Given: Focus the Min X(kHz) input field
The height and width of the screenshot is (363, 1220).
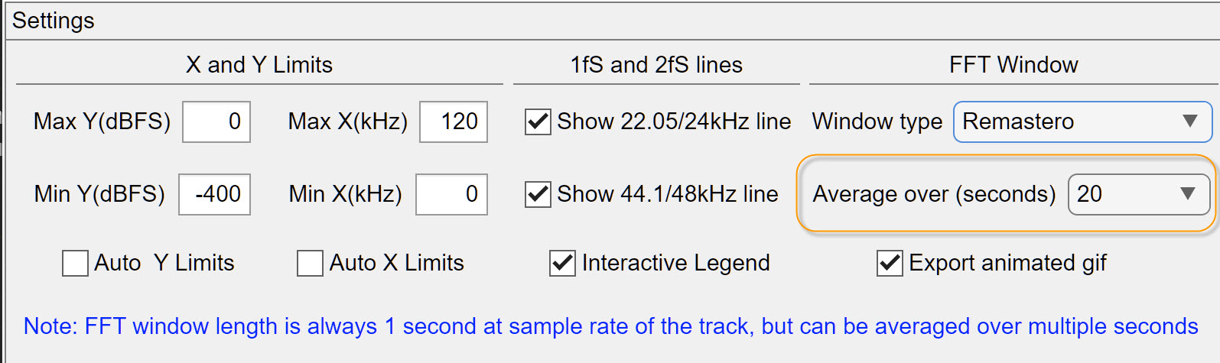Looking at the screenshot, I should coord(451,194).
